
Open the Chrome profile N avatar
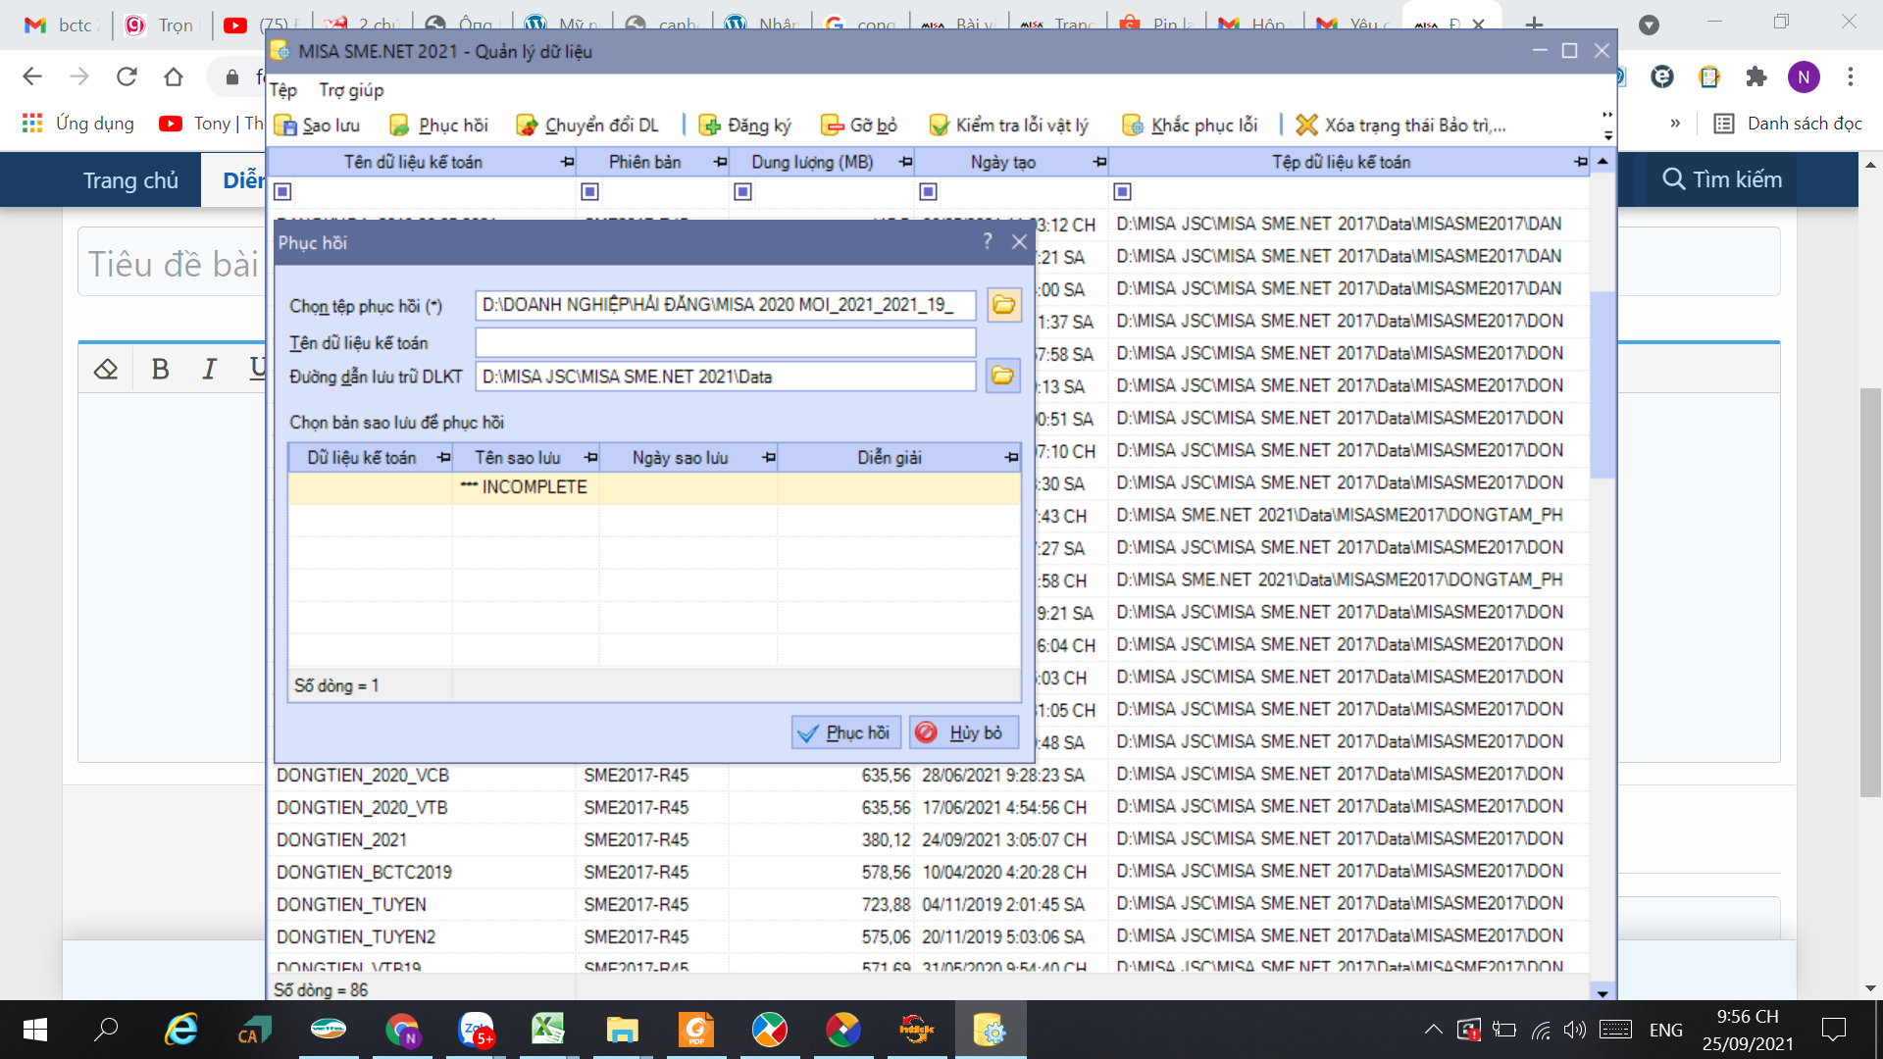pos(1804,76)
